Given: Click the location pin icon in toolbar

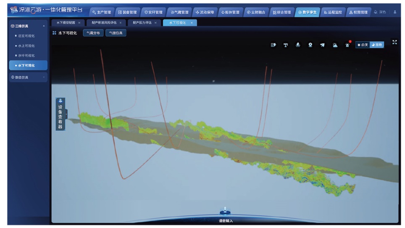Looking at the screenshot, I should tap(310, 45).
